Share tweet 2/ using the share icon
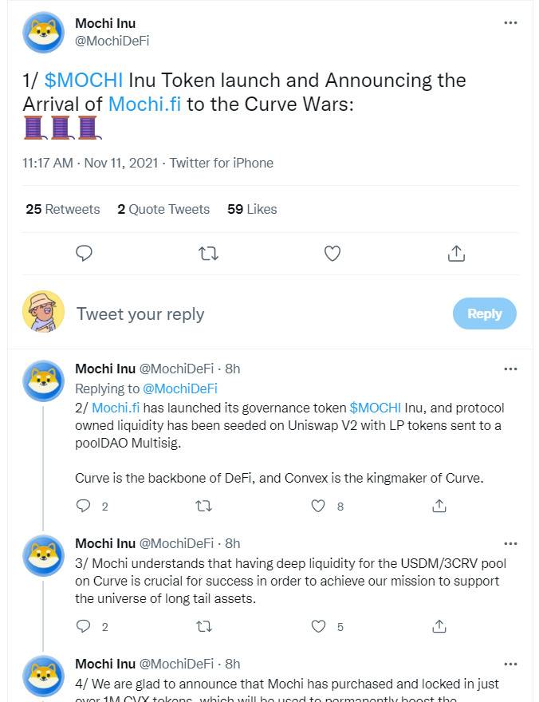Viewport: 539px width, 702px height. [x=439, y=506]
